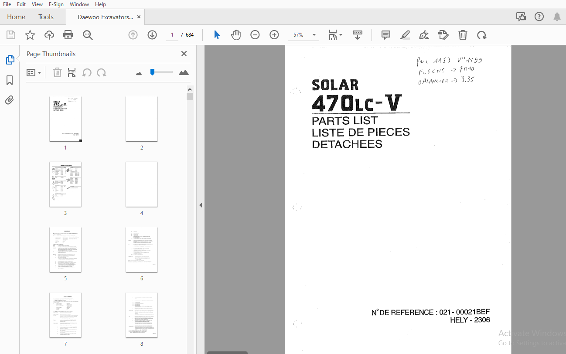The width and height of the screenshot is (566, 354).
Task: Open the File menu
Action: pyautogui.click(x=7, y=4)
